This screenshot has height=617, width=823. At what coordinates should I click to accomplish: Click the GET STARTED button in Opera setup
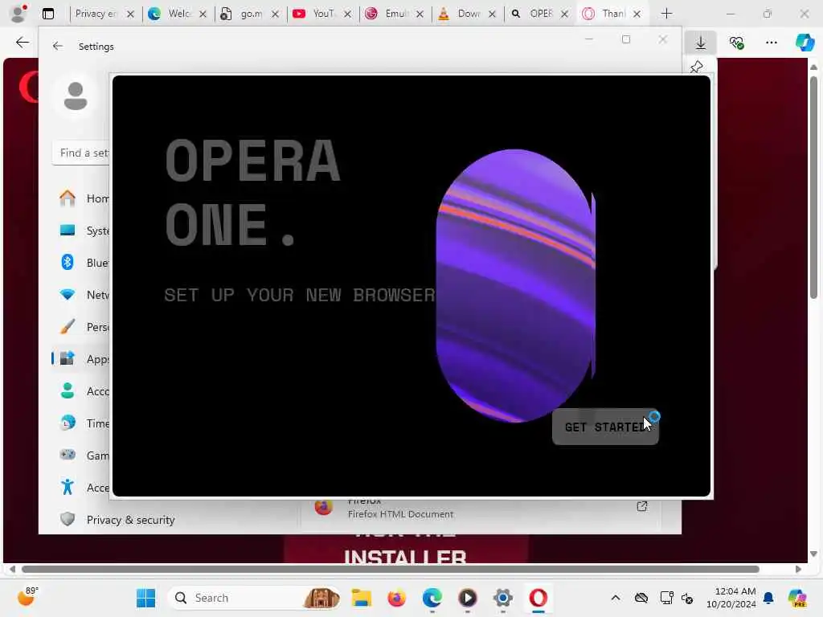pyautogui.click(x=605, y=427)
